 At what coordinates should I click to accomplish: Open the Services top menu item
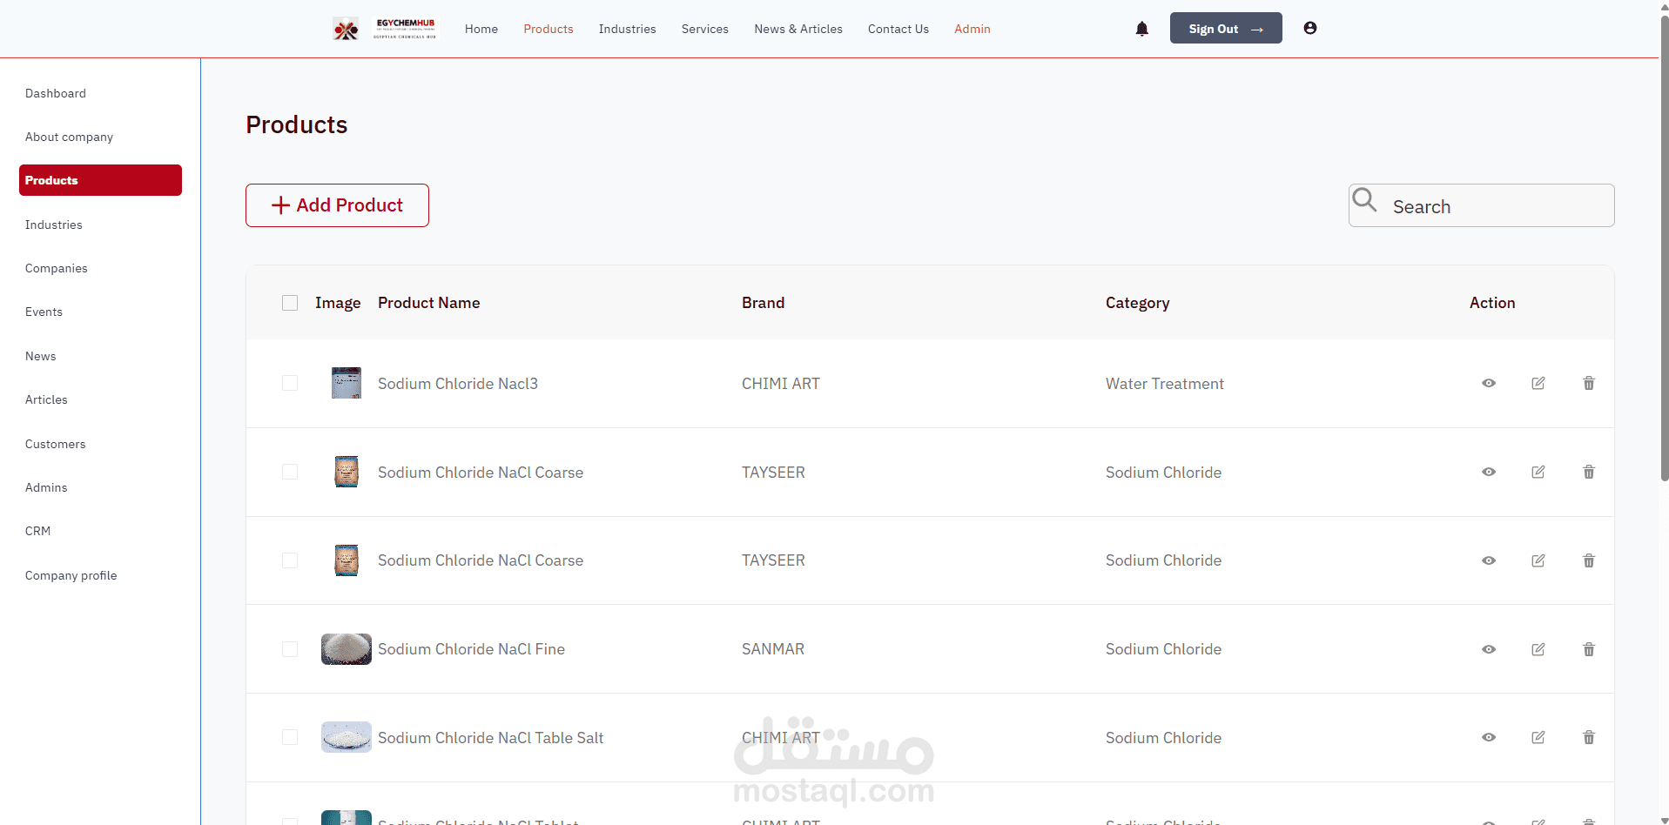(705, 29)
